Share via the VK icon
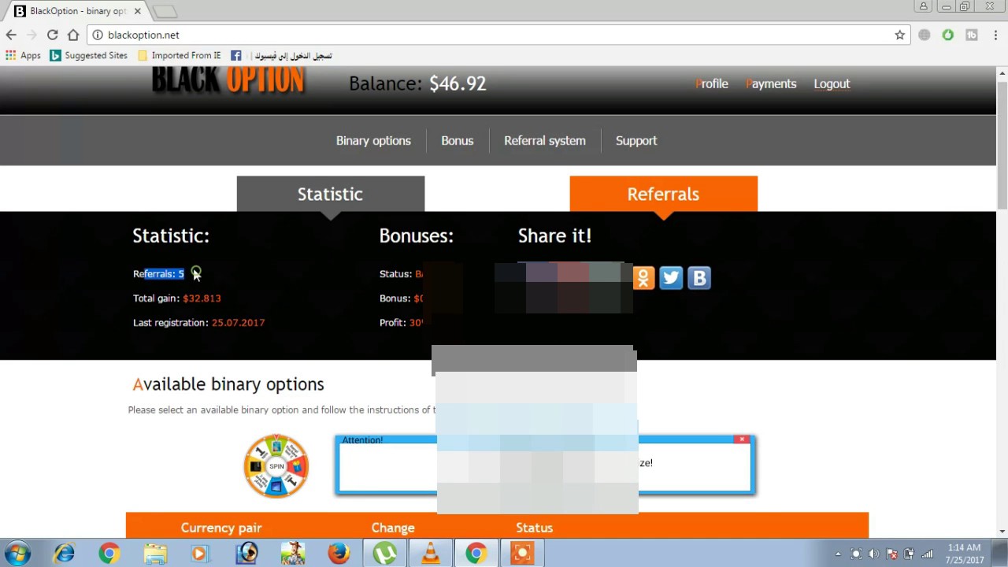The height and width of the screenshot is (567, 1008). pos(699,278)
